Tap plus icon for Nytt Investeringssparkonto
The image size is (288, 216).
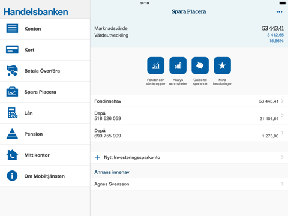97,157
